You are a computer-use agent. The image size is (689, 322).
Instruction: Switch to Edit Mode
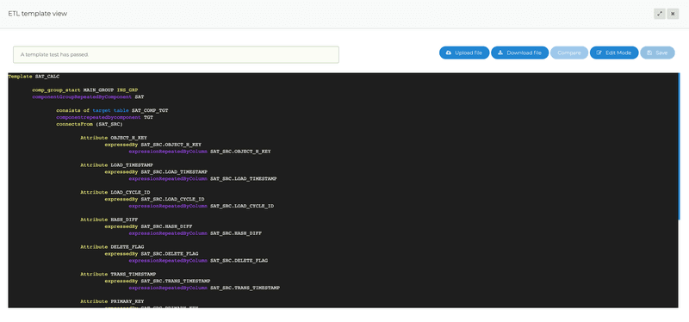[x=614, y=53]
